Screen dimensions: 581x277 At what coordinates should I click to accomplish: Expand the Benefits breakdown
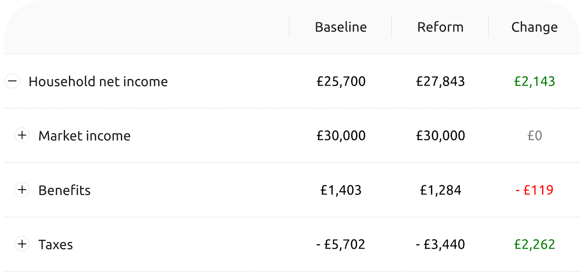[x=22, y=190]
